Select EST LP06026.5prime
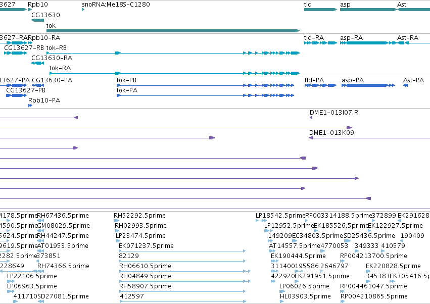Screen dimensions: 430x304 click(x=304, y=286)
